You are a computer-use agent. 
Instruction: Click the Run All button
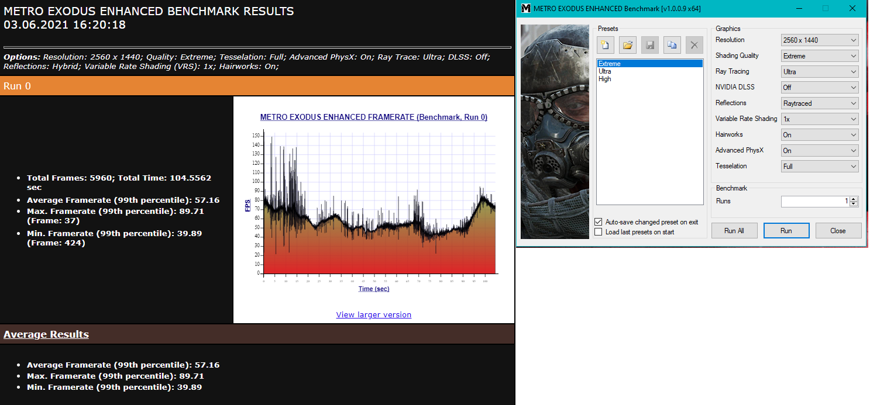pyautogui.click(x=734, y=230)
